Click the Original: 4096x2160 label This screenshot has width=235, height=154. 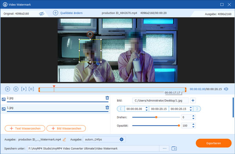[16, 14]
